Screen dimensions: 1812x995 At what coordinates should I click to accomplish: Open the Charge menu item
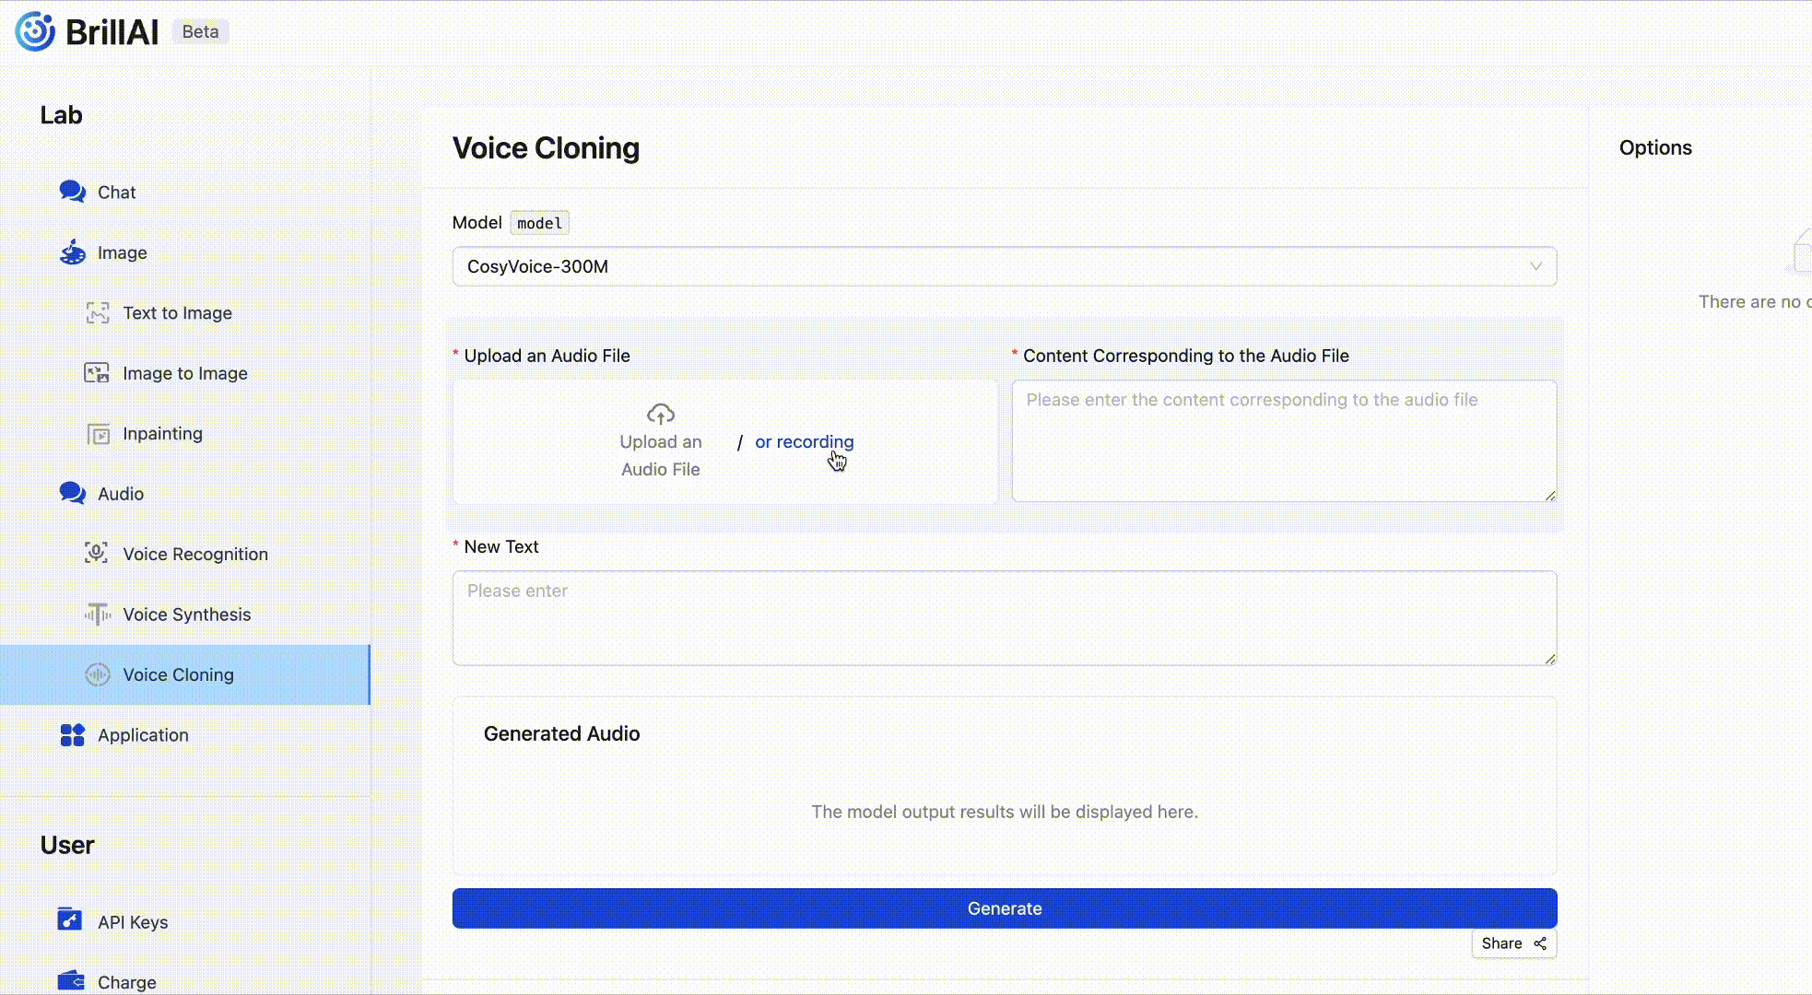126,982
